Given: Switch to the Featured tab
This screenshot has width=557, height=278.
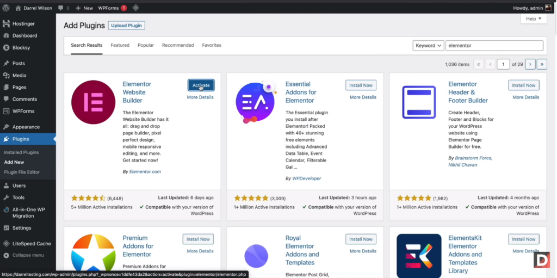Looking at the screenshot, I should (x=120, y=45).
